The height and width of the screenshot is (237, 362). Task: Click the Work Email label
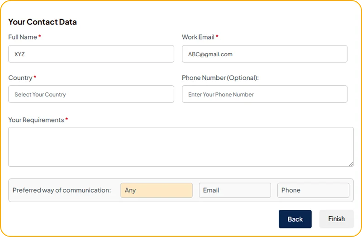pos(198,37)
